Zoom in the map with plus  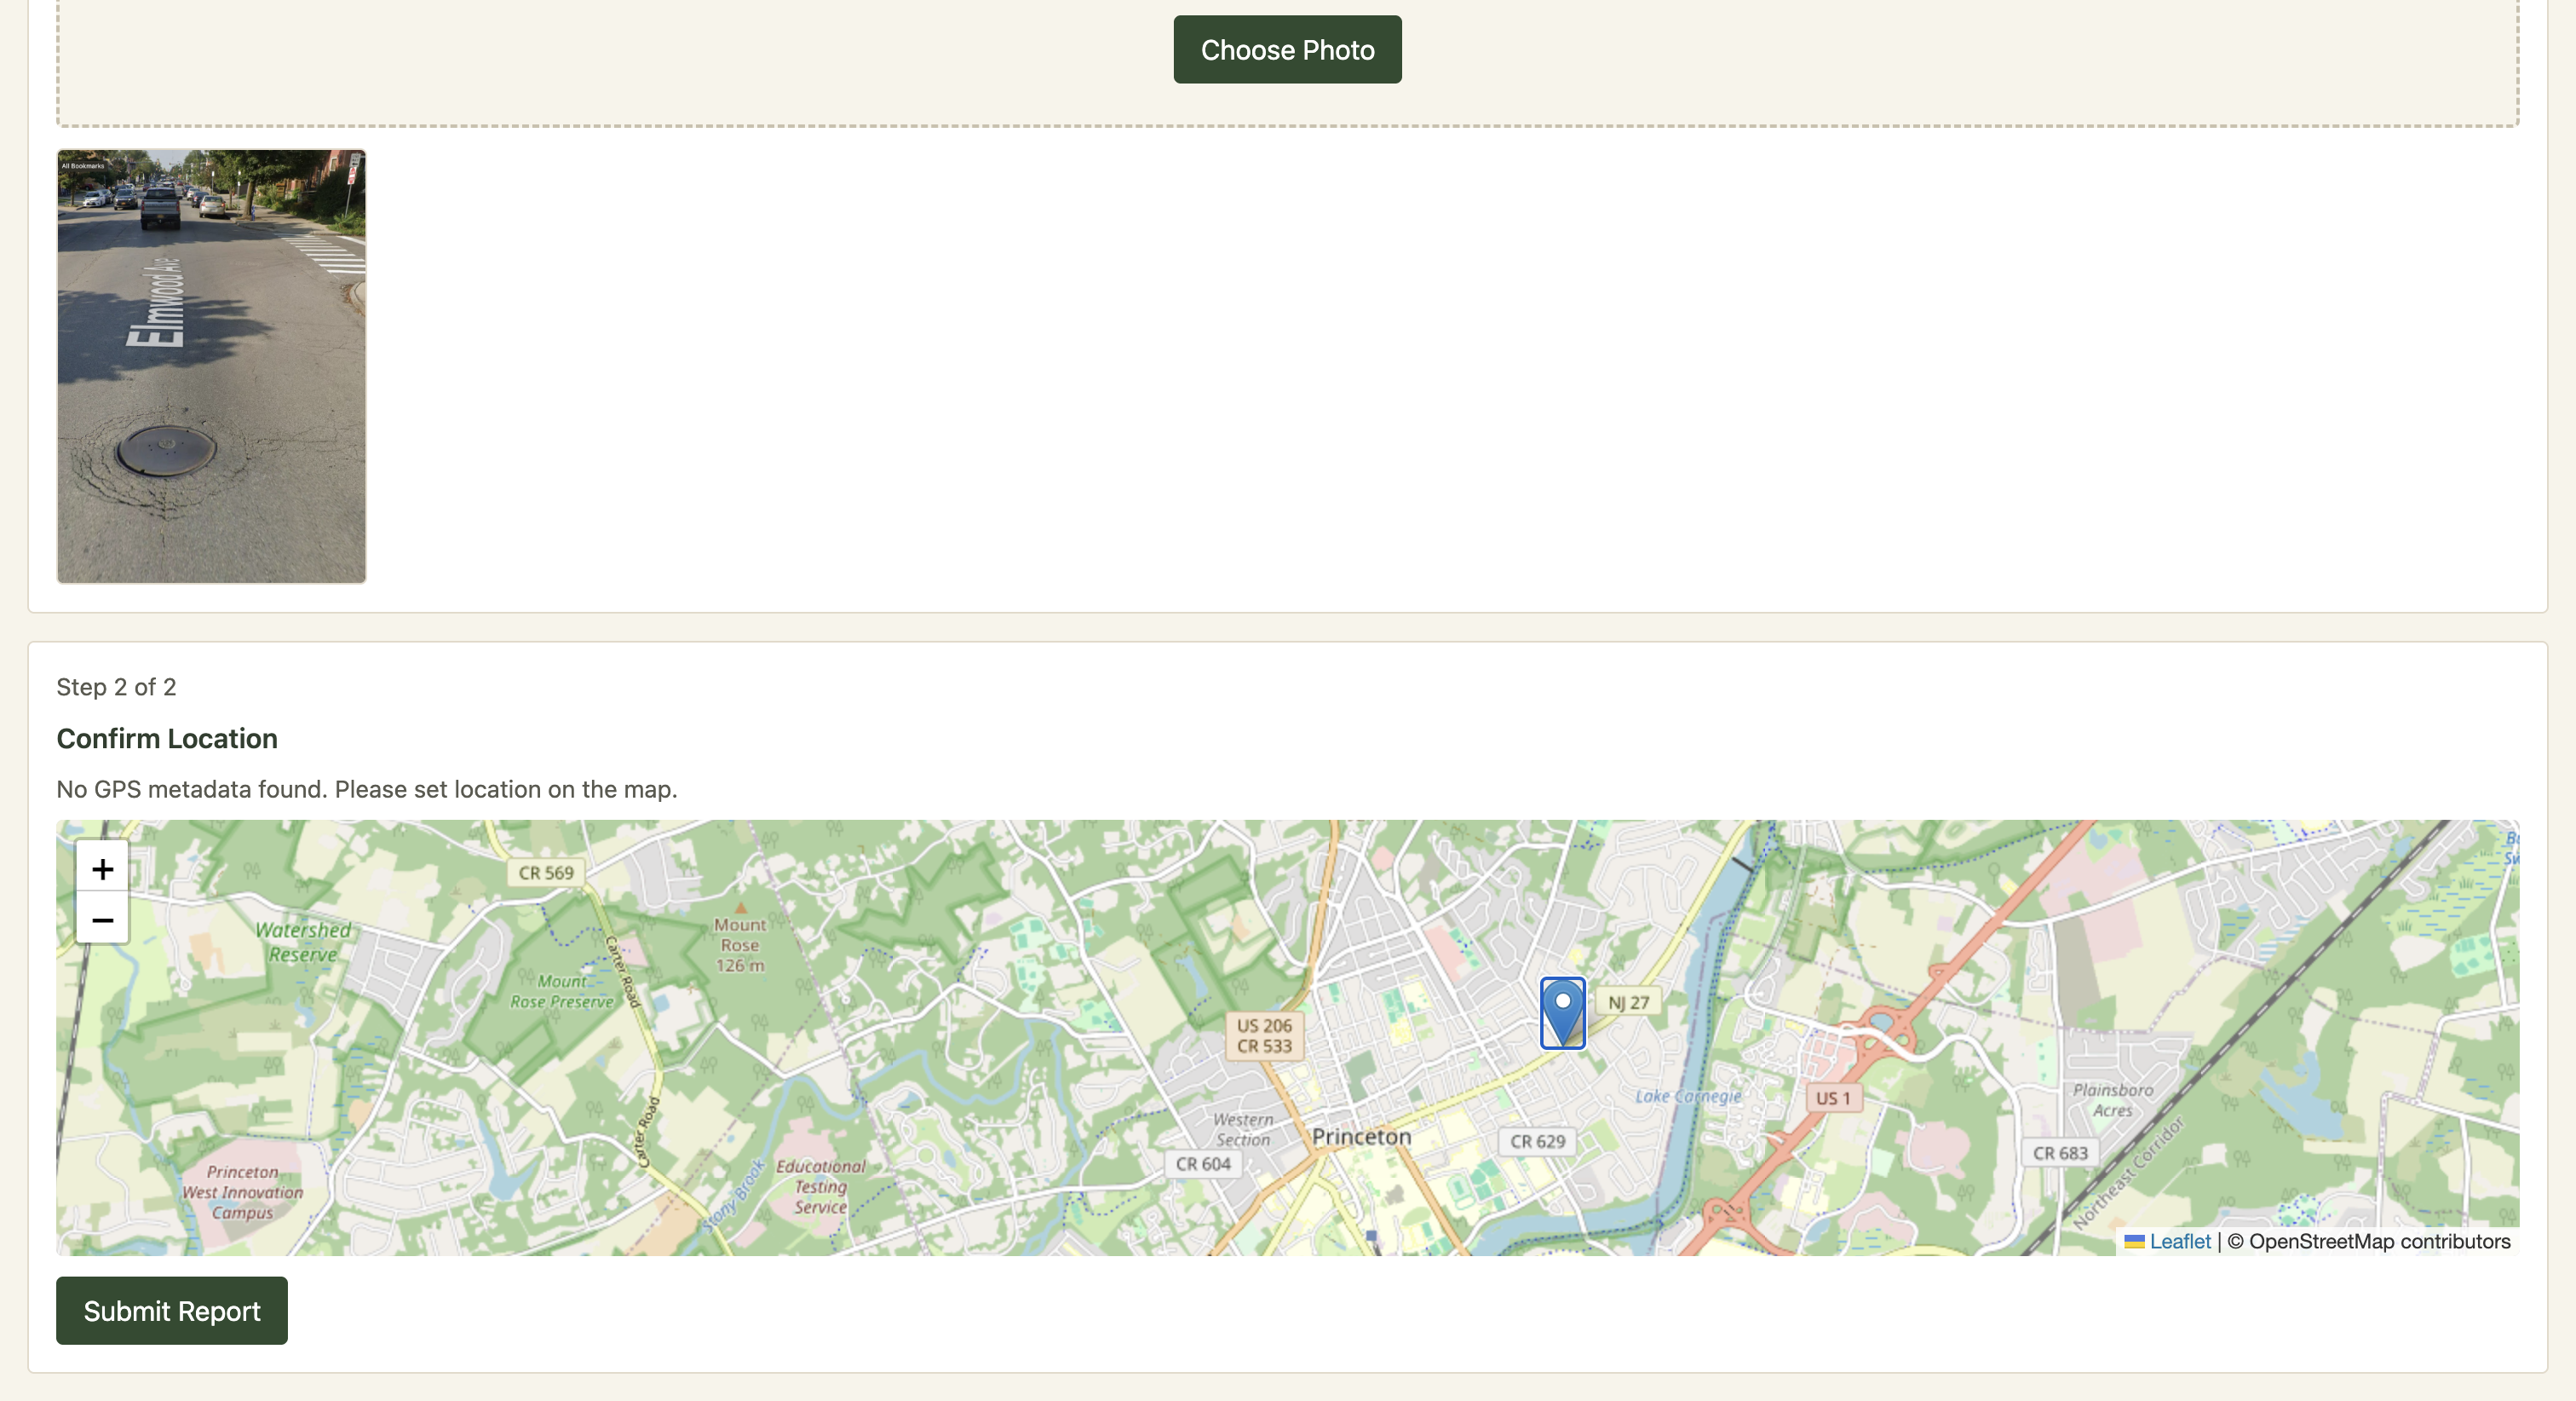[102, 868]
